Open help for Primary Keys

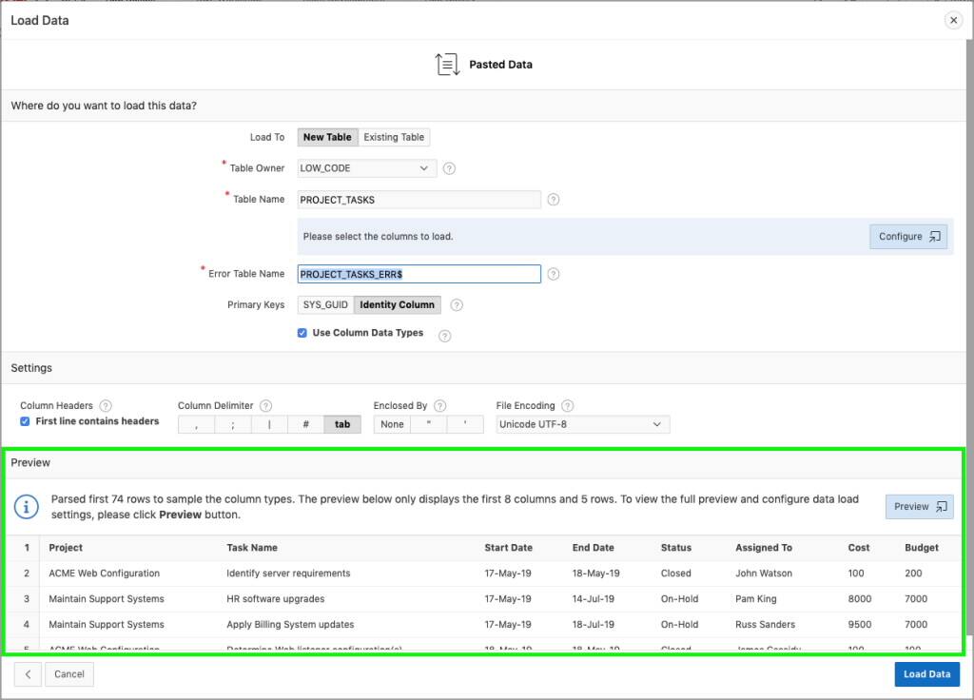pos(456,304)
